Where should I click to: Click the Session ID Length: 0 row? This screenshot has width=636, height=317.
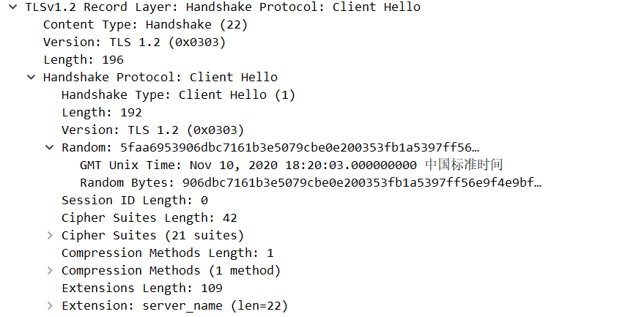pos(135,201)
